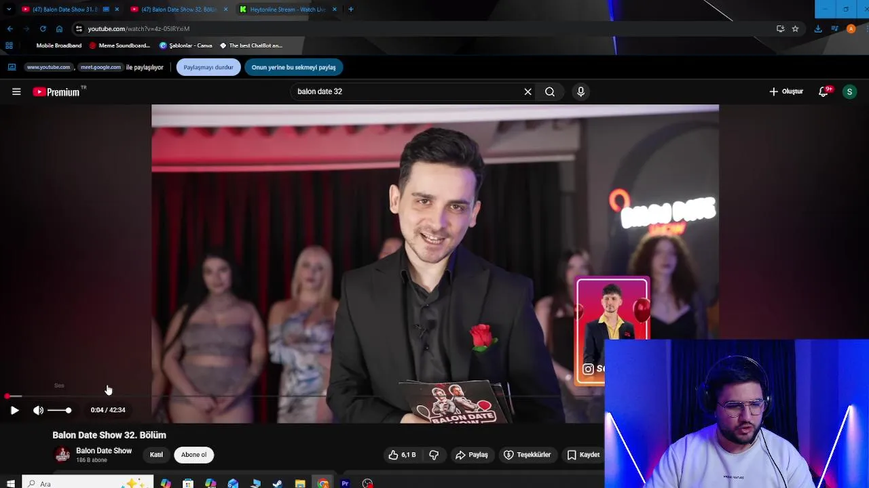Open the tab search dropdown arrow
869x488 pixels.
pos(8,9)
